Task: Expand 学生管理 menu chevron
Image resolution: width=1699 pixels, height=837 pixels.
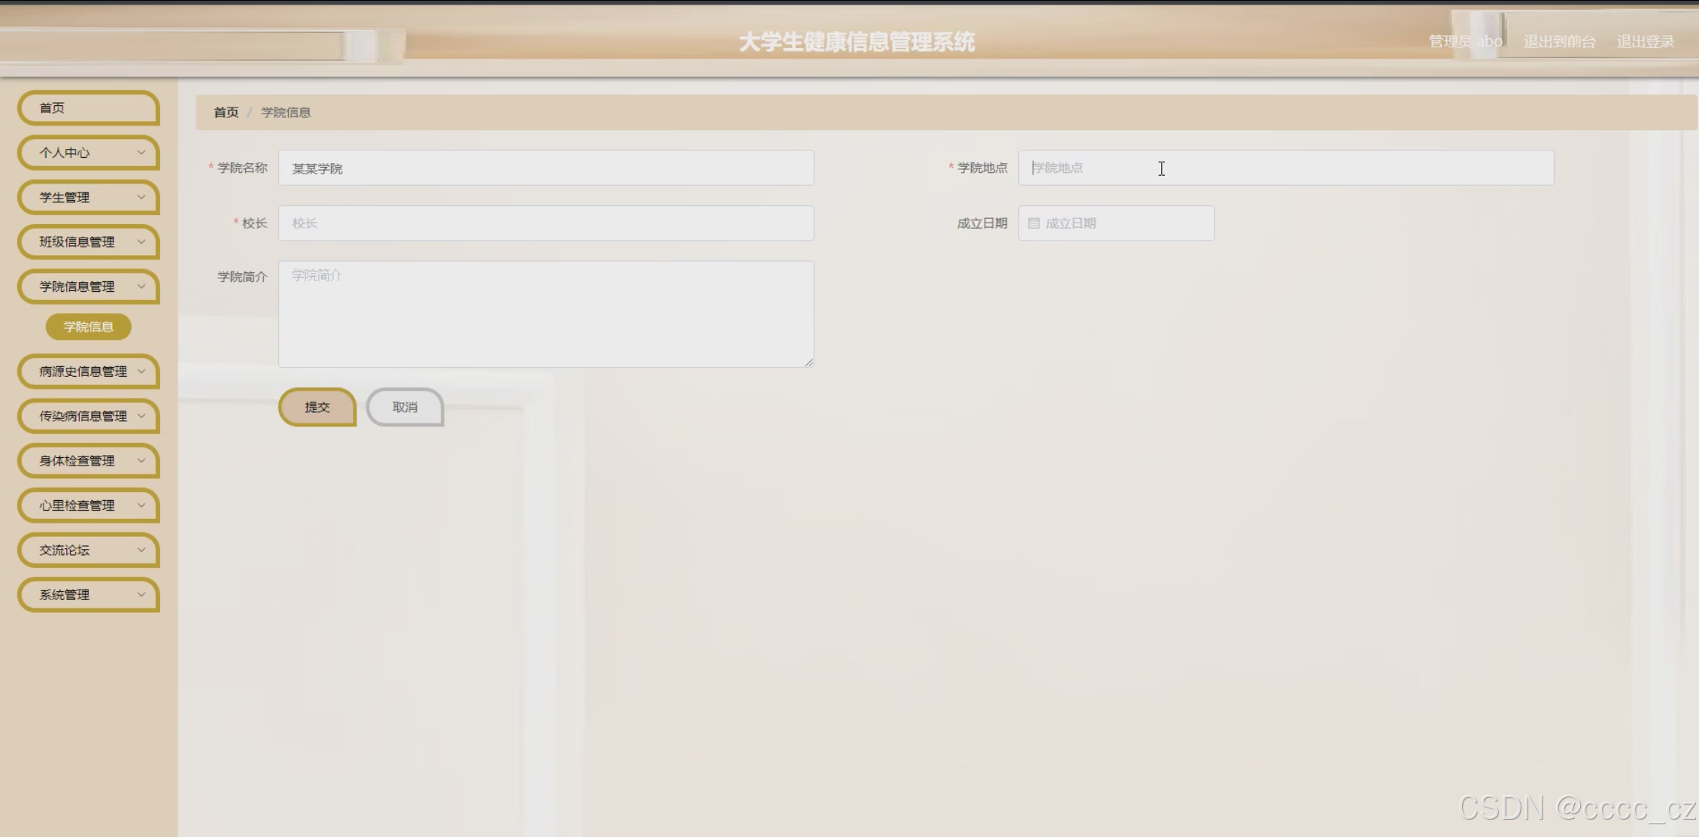Action: [x=141, y=197]
